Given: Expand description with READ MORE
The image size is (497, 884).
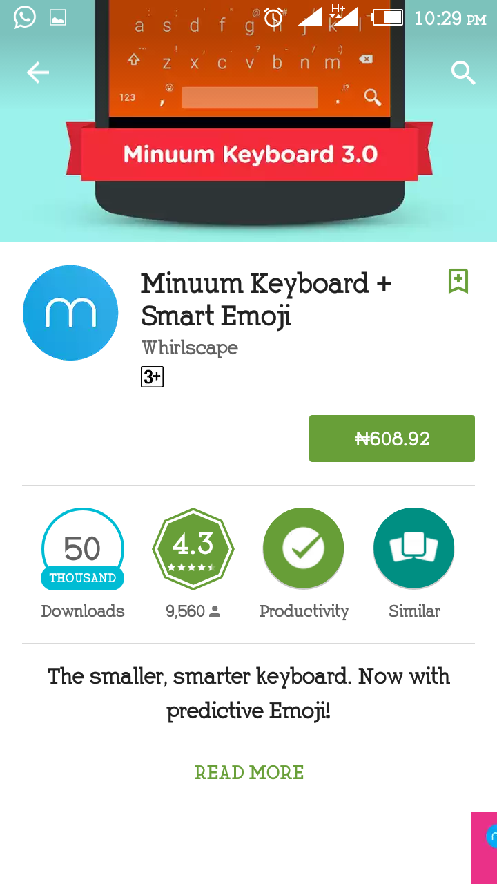Looking at the screenshot, I should pos(249,772).
